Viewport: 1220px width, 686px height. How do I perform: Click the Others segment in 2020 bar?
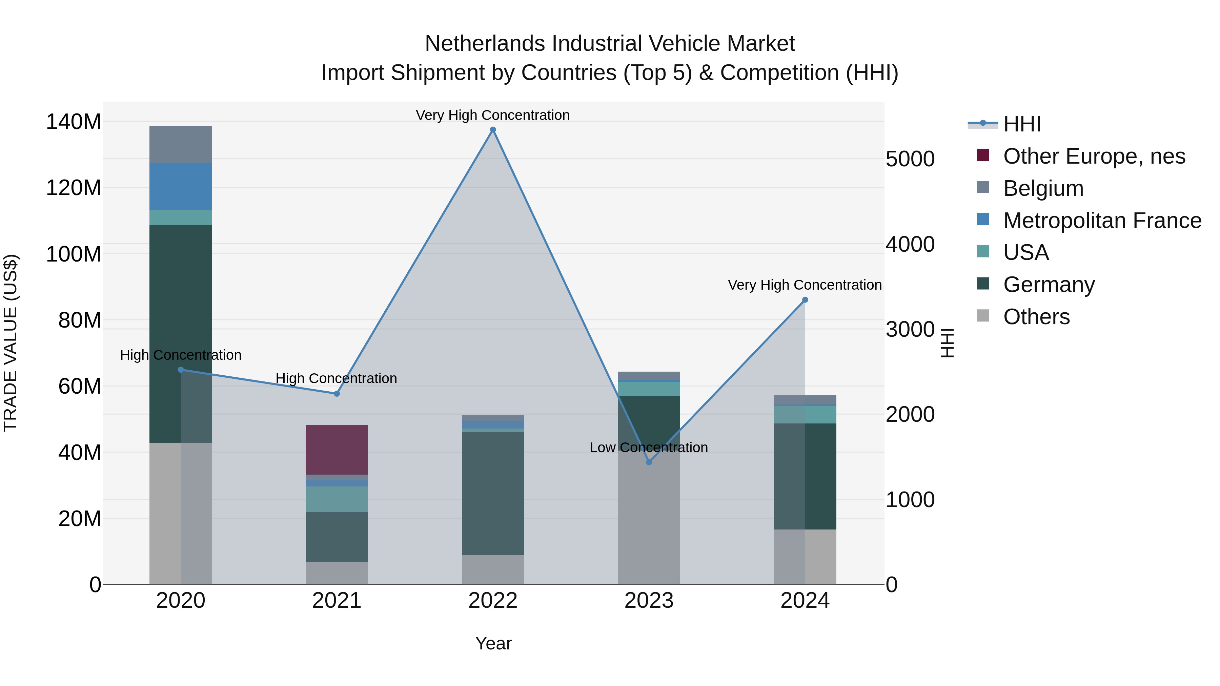pyautogui.click(x=180, y=514)
